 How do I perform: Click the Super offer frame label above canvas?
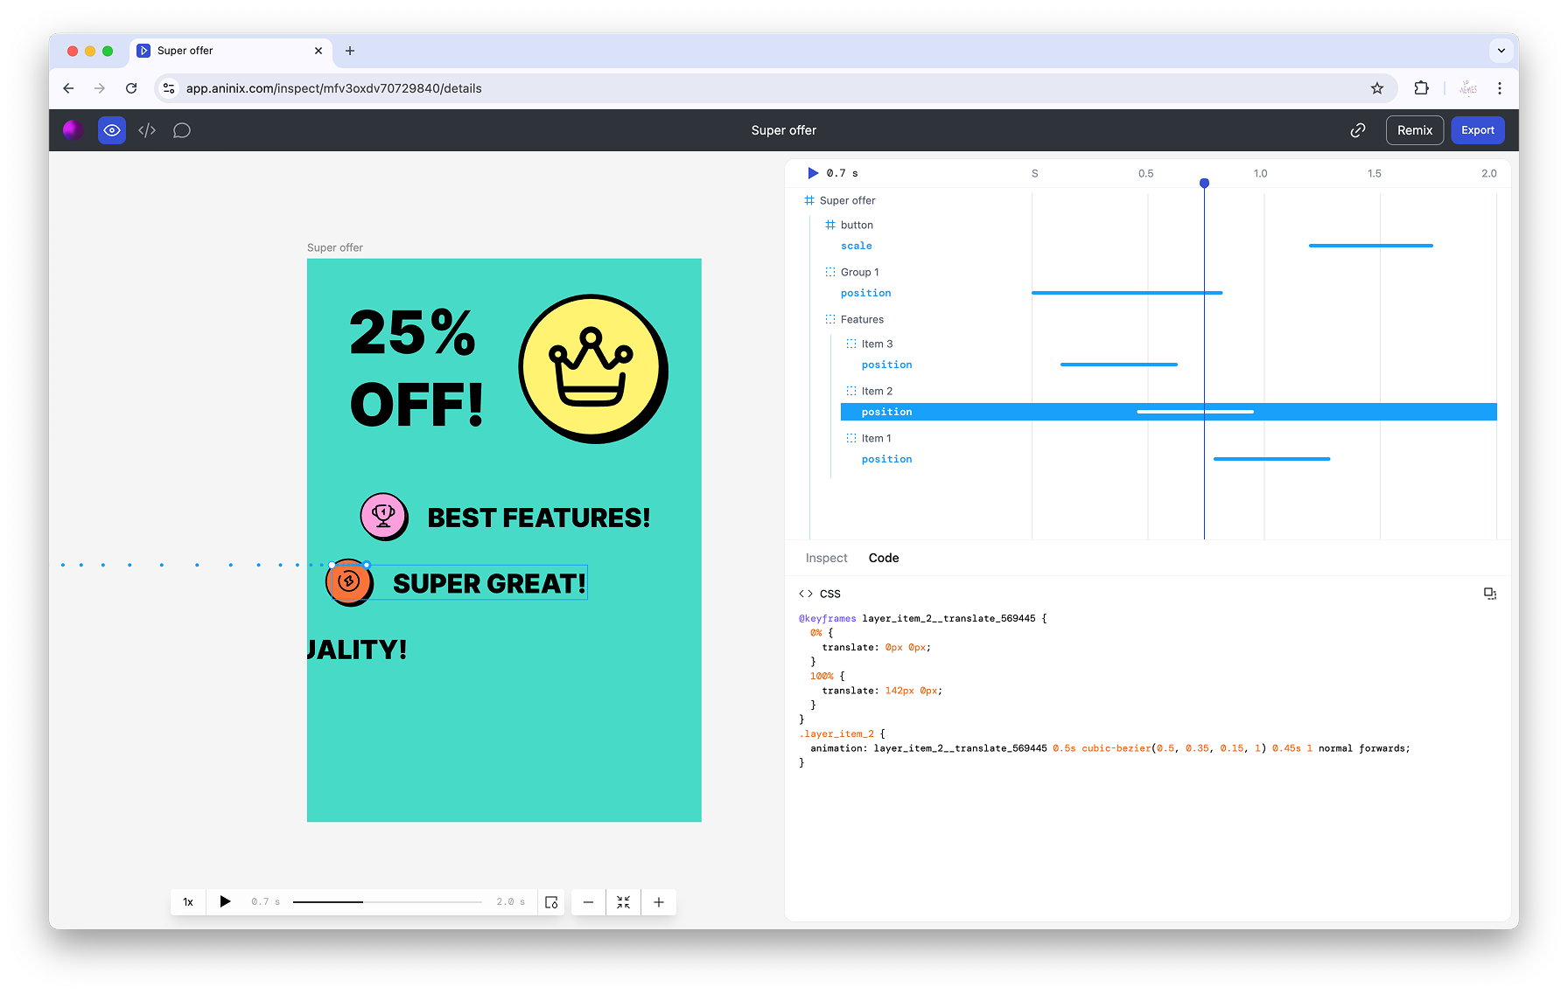335,247
